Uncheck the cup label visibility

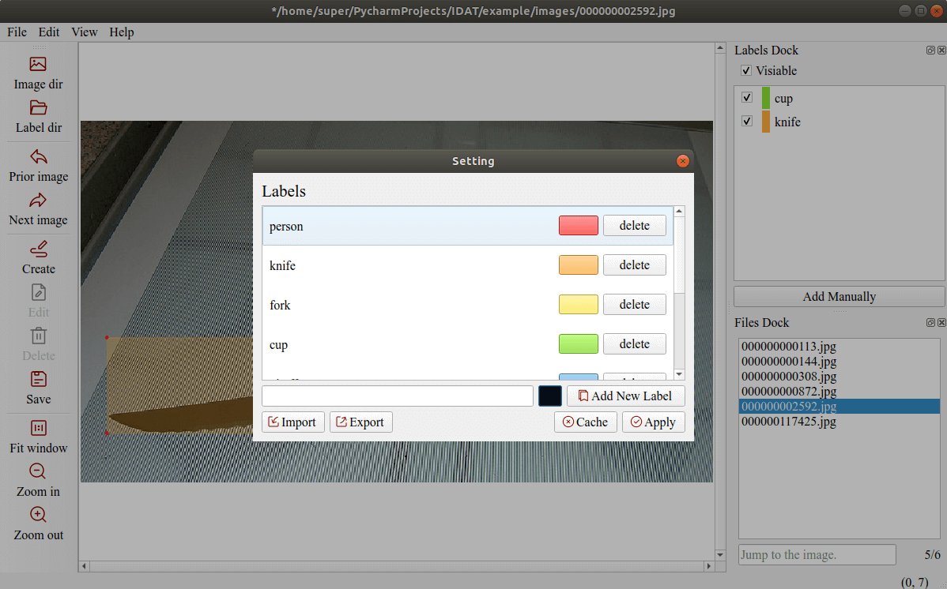(746, 97)
